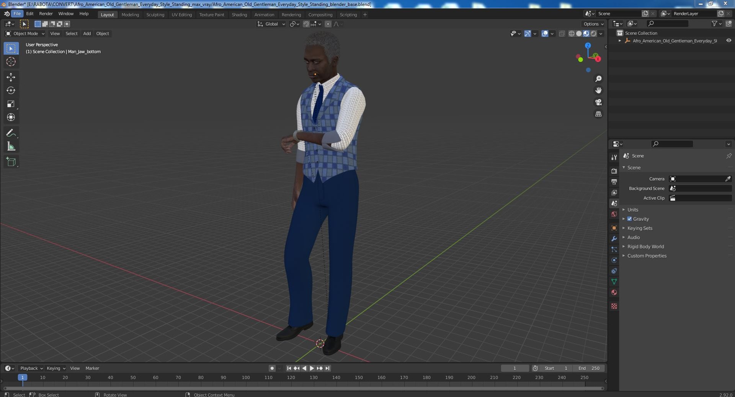Viewport: 735px width, 397px height.
Task: Open Texture properties tab
Action: coord(614,306)
